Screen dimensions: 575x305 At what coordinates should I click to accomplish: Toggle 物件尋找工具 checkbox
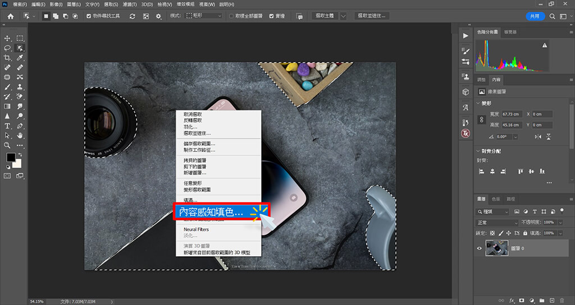pyautogui.click(x=89, y=16)
